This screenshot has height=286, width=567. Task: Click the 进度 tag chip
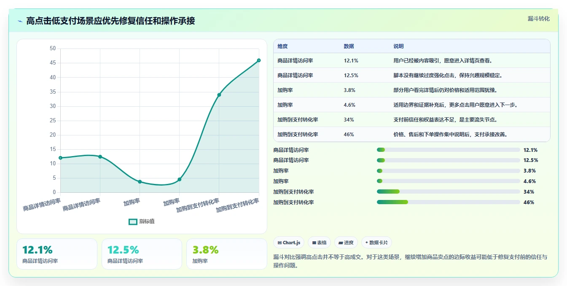(346, 243)
